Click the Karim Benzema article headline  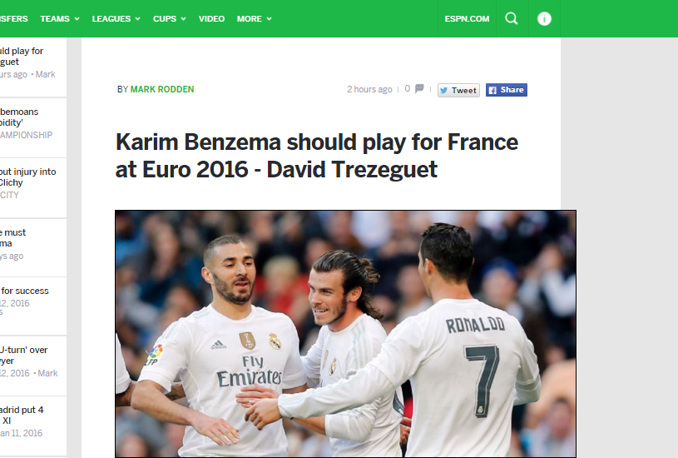coord(316,156)
